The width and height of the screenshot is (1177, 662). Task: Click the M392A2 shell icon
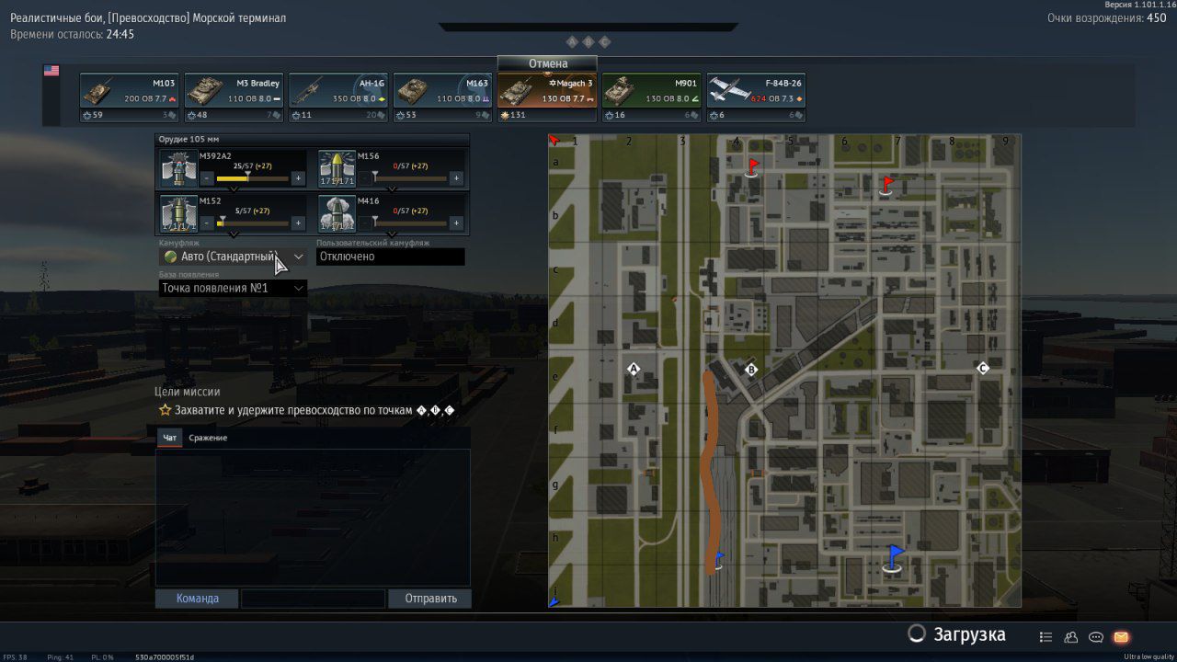pos(178,167)
